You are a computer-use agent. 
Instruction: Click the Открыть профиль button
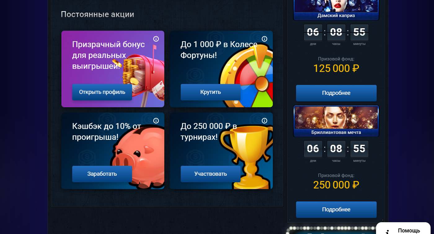coord(102,92)
